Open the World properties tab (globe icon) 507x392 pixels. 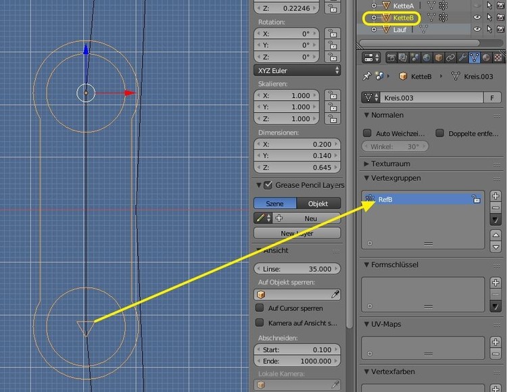coord(427,58)
